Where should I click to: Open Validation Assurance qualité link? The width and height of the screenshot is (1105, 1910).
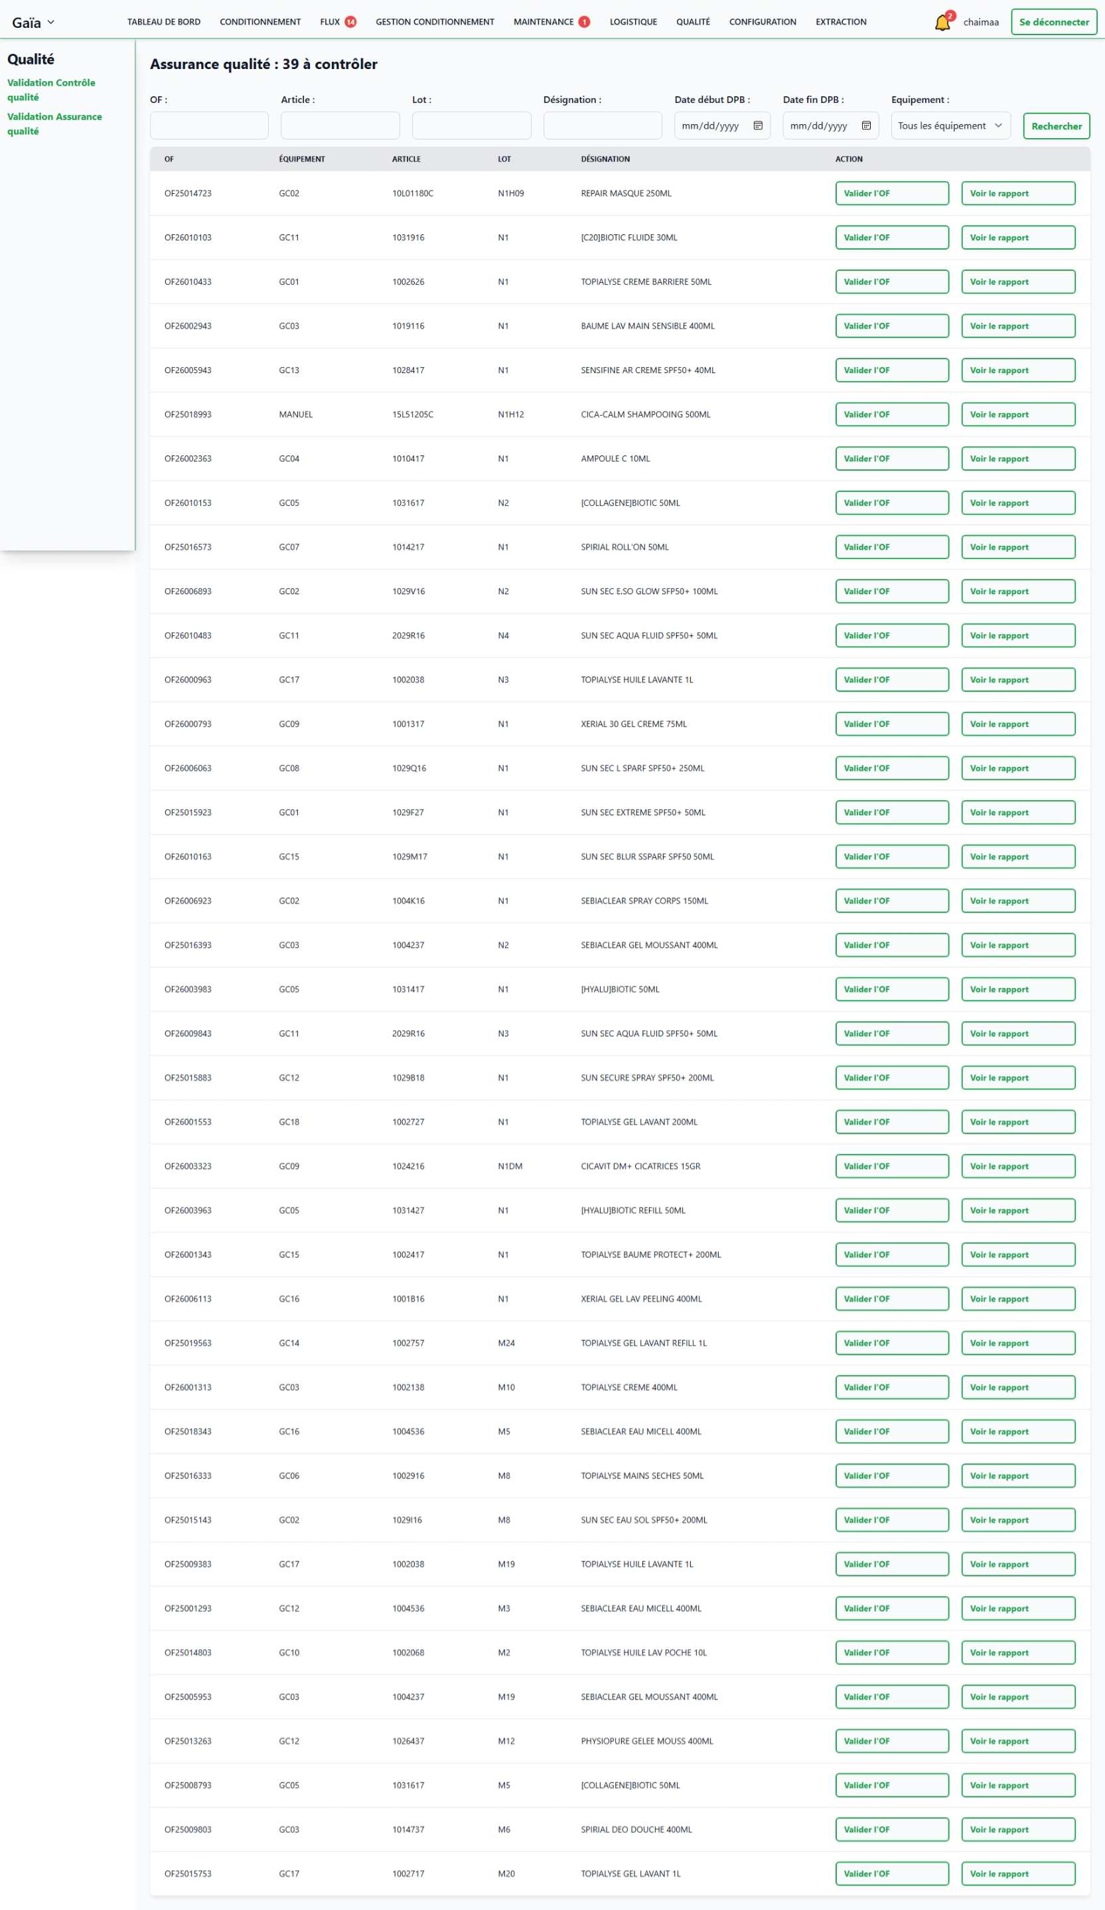(54, 123)
